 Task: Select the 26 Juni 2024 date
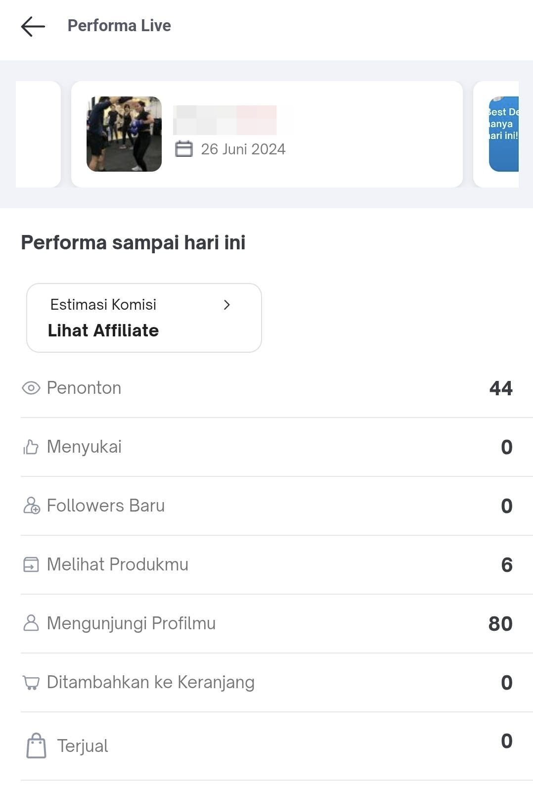[243, 149]
